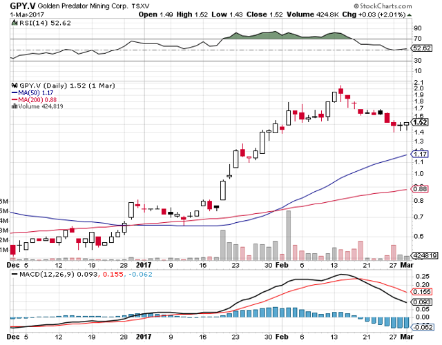Click the green up-arrow next to Chg
Image resolution: width=442 pixels, height=345 pixels.
[x=409, y=14]
